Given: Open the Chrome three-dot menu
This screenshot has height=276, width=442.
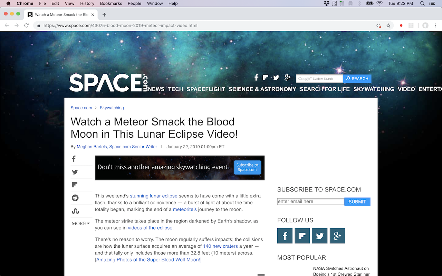Looking at the screenshot, I should tap(435, 26).
